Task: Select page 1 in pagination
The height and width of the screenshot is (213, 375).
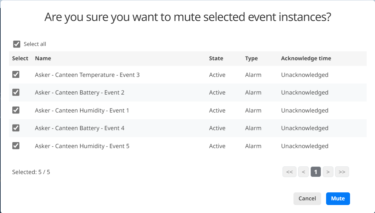Action: [x=316, y=172]
